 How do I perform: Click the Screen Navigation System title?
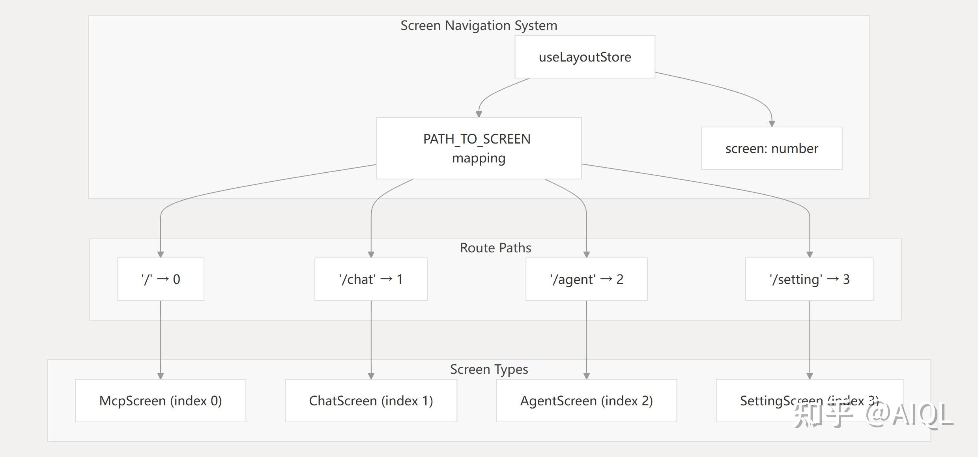pos(479,26)
